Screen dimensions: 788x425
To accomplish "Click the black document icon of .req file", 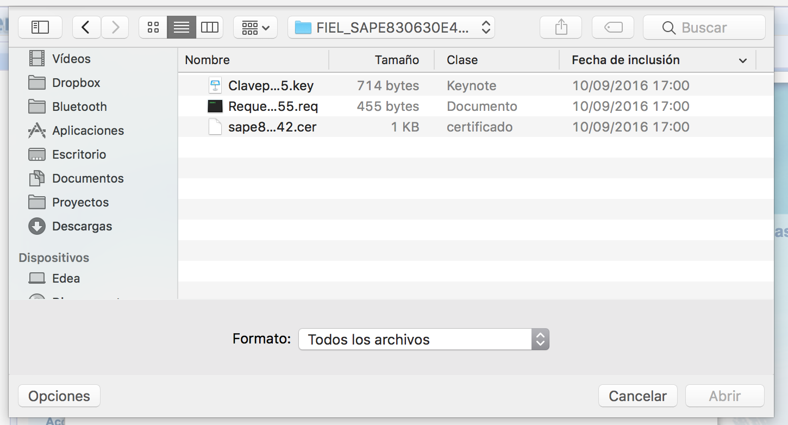I will (215, 106).
